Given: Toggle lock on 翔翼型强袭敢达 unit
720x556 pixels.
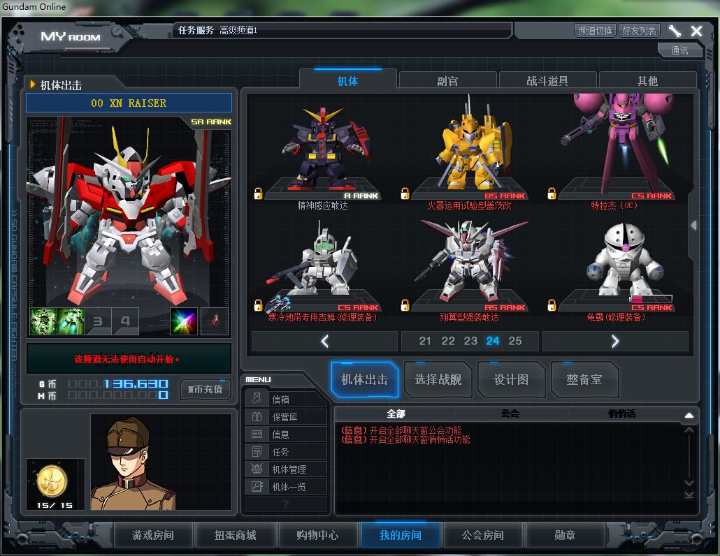Looking at the screenshot, I should click(x=405, y=305).
